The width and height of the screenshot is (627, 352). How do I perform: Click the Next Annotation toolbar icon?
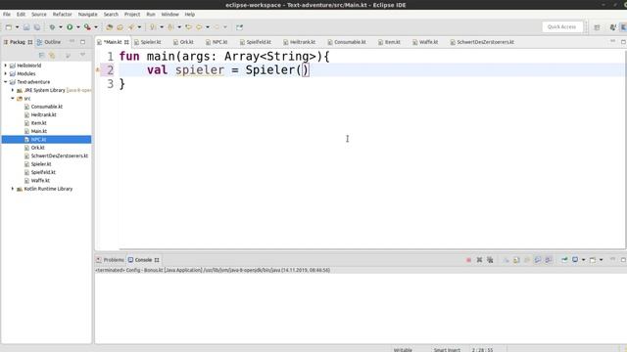[153, 27]
